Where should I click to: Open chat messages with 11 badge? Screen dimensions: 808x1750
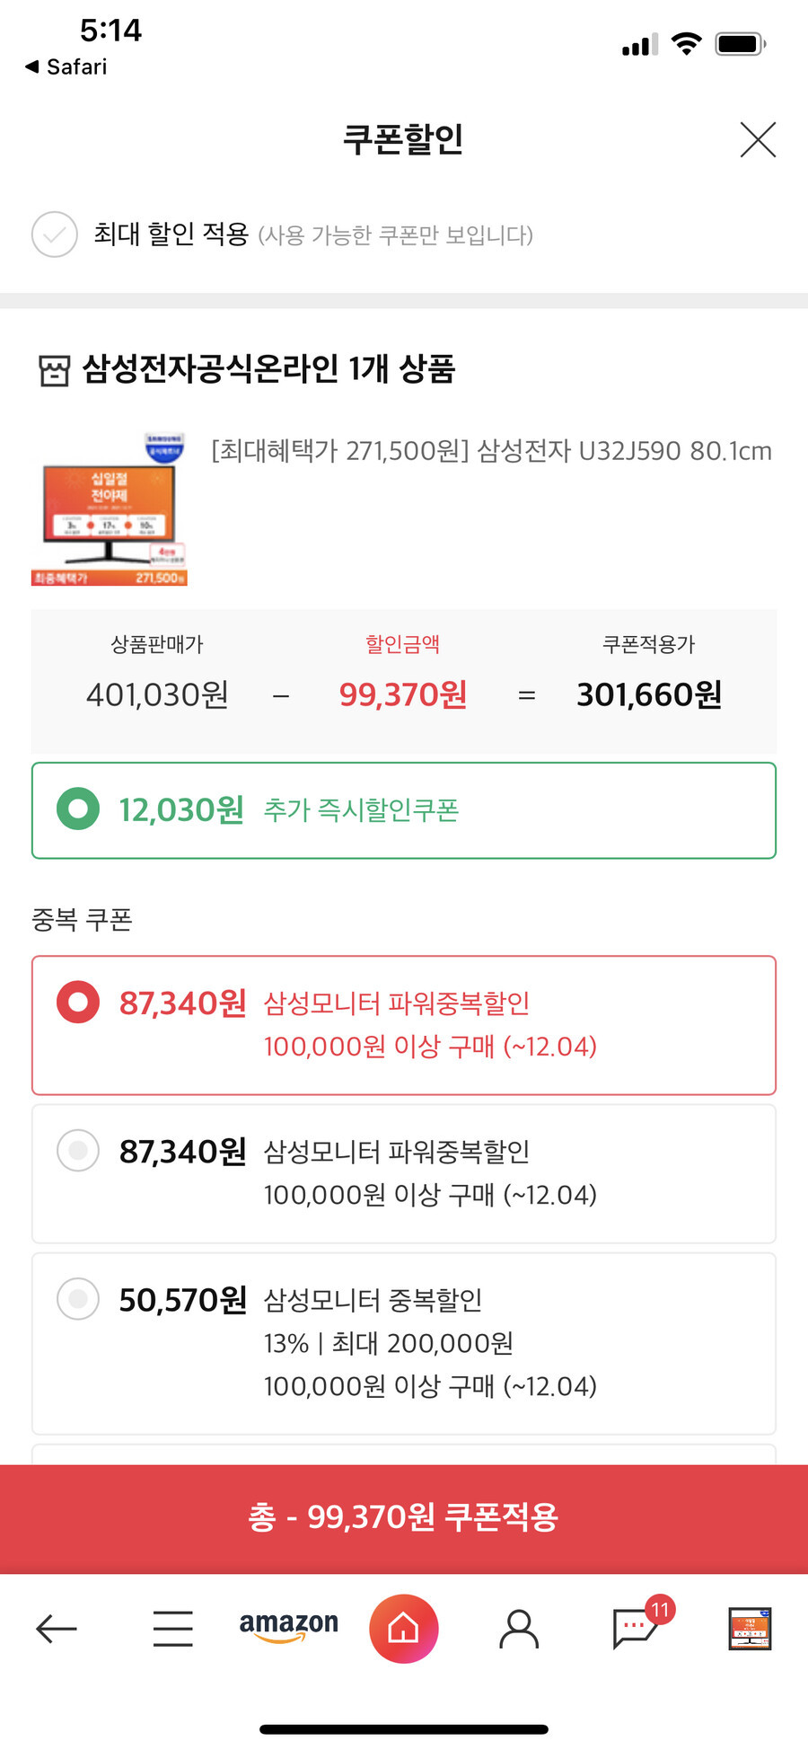[639, 1625]
